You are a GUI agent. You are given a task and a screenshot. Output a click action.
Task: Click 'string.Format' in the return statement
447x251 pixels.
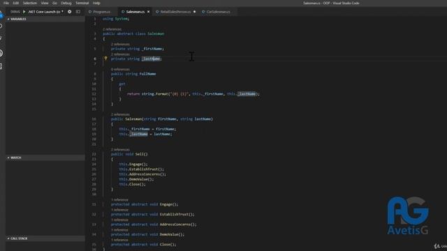(154, 93)
